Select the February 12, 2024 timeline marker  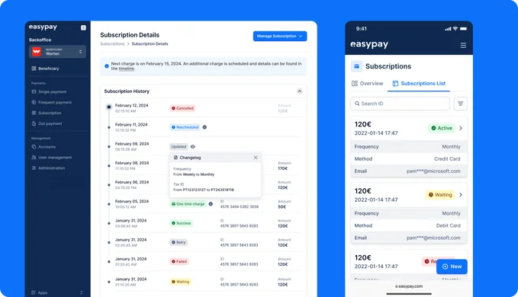coord(108,107)
